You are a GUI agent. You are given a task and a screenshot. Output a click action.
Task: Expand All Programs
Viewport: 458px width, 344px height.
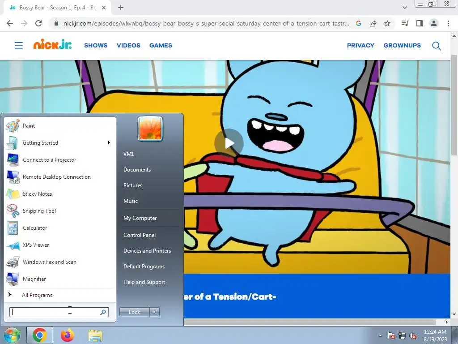tap(37, 295)
